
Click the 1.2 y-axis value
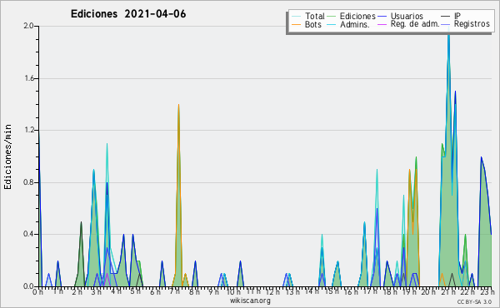click(29, 130)
